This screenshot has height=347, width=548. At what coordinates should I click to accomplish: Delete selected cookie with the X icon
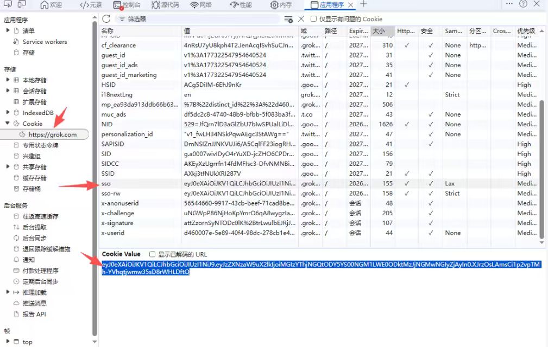[301, 19]
